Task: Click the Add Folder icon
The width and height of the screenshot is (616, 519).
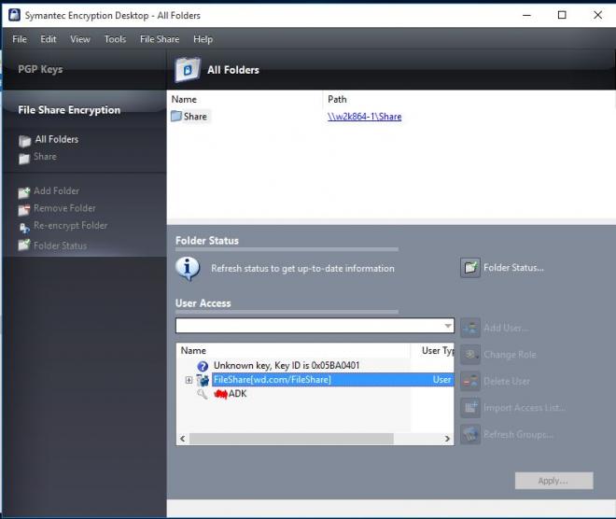Action: tap(24, 192)
